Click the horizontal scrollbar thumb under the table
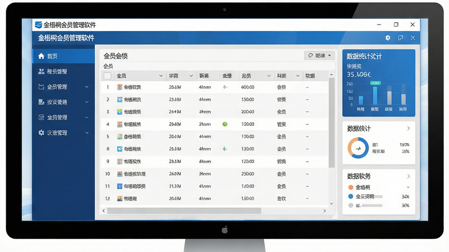This screenshot has width=449, height=252. pos(184,211)
